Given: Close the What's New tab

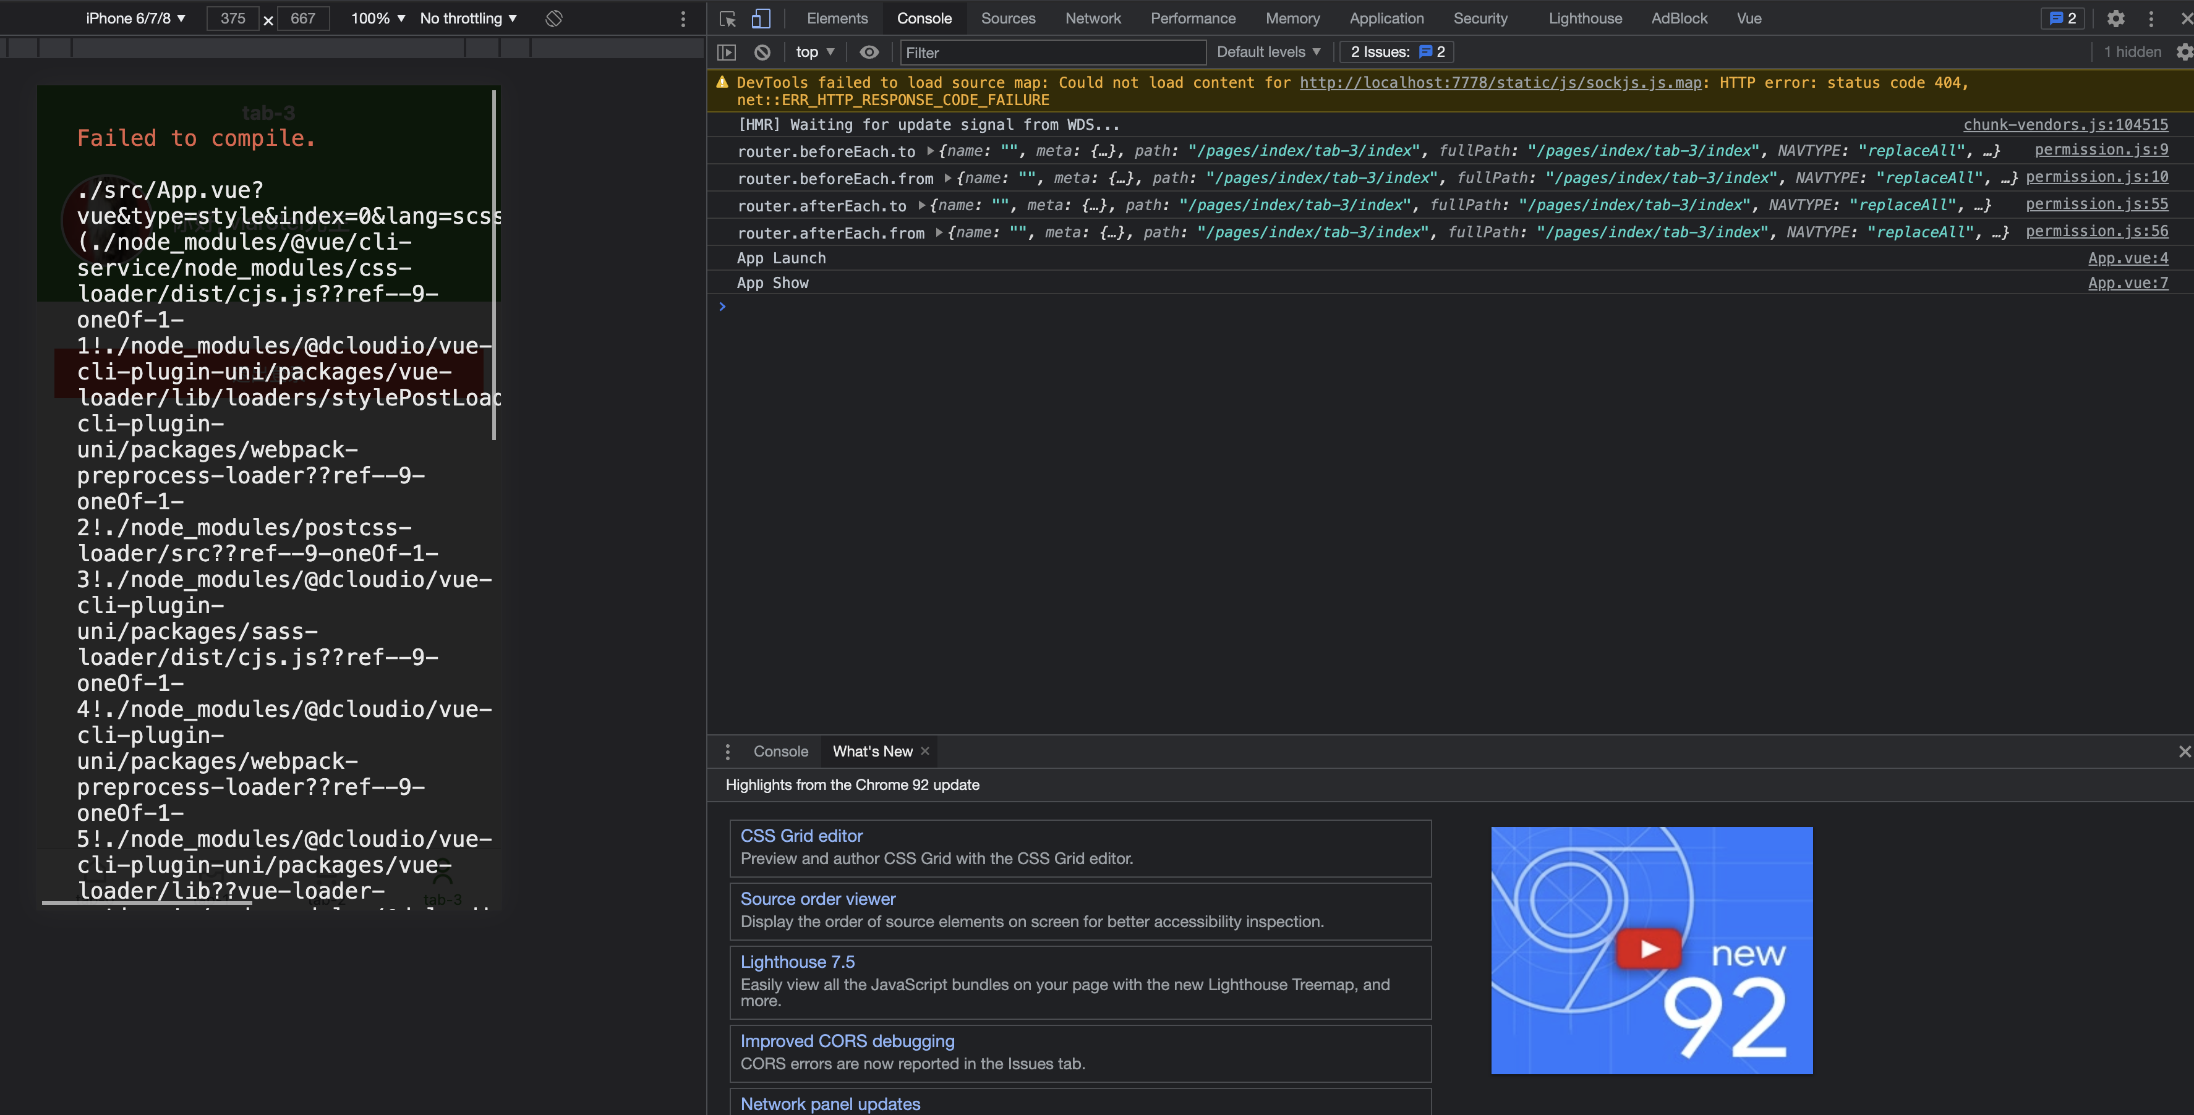Looking at the screenshot, I should [x=925, y=751].
